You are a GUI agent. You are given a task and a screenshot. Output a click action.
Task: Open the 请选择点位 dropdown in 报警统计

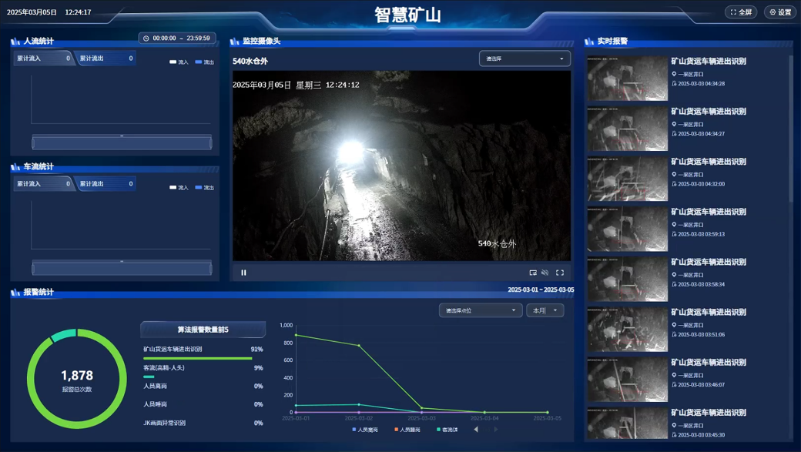click(481, 310)
